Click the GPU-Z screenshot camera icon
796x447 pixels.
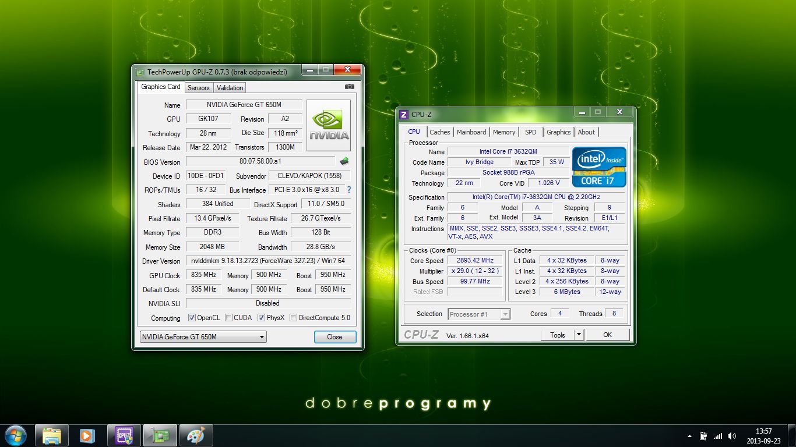click(350, 87)
